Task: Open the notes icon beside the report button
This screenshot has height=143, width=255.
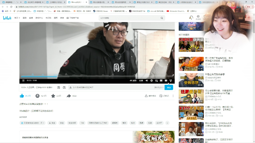Action: click(x=161, y=96)
